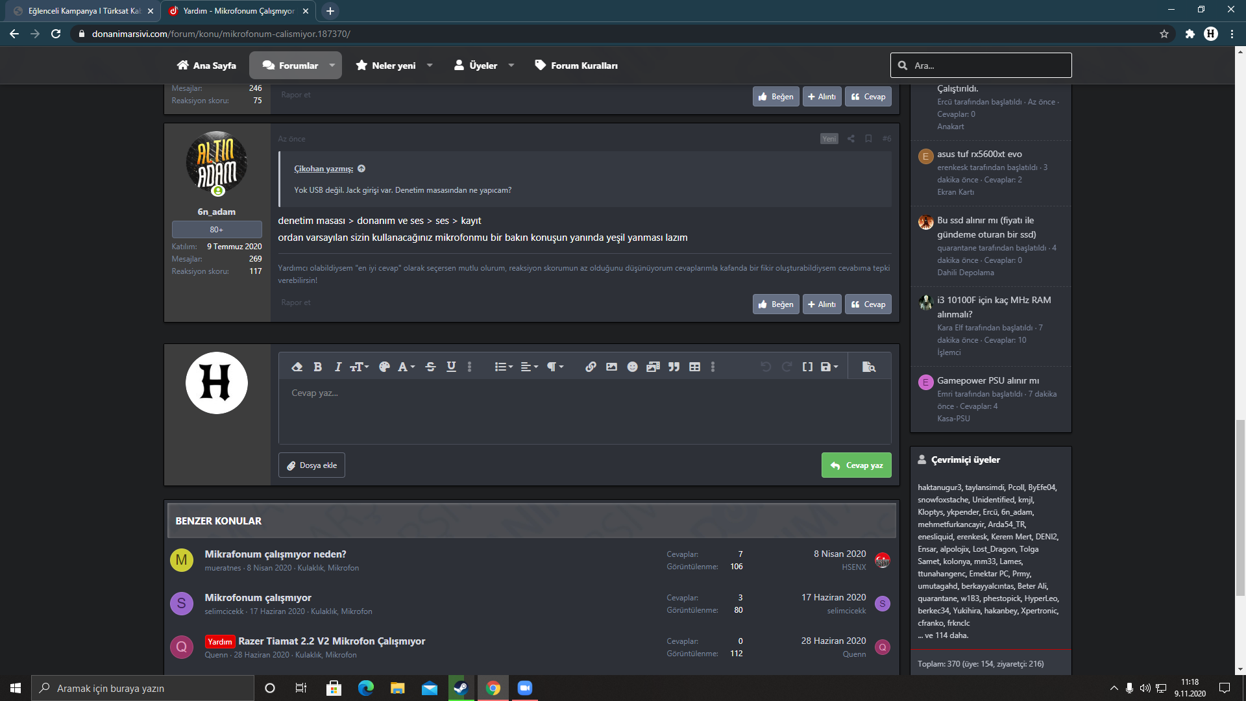The height and width of the screenshot is (701, 1246).
Task: Toggle bold formatting in reply editor
Action: pos(317,367)
